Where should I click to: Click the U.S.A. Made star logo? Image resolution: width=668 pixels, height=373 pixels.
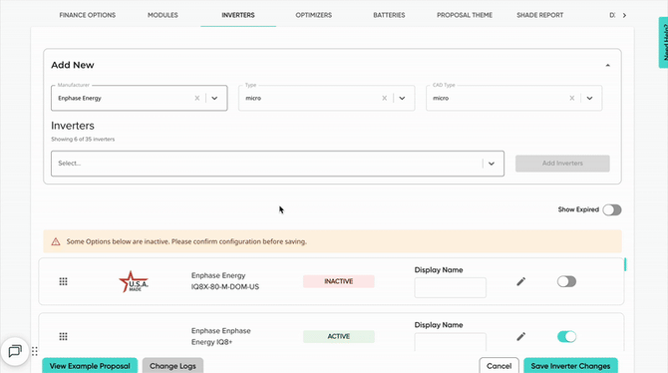[x=134, y=282]
